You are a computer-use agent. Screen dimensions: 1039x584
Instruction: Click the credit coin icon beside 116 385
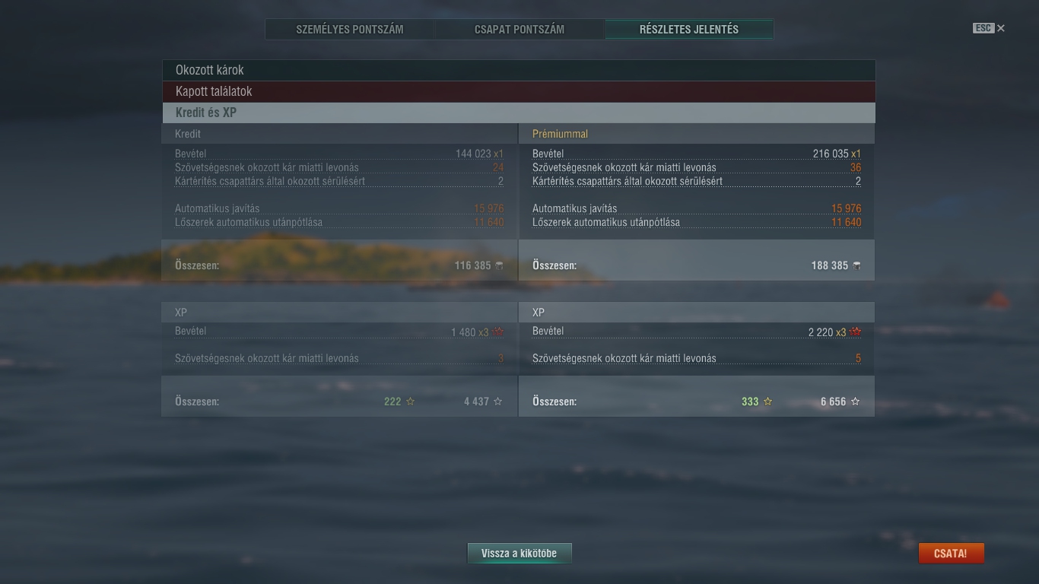[x=499, y=265]
